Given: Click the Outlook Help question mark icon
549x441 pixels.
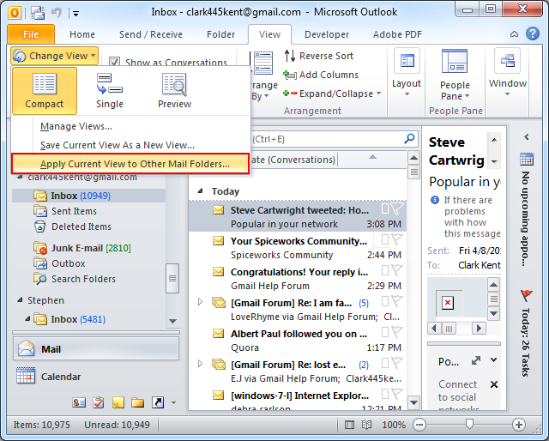Looking at the screenshot, I should click(x=533, y=34).
